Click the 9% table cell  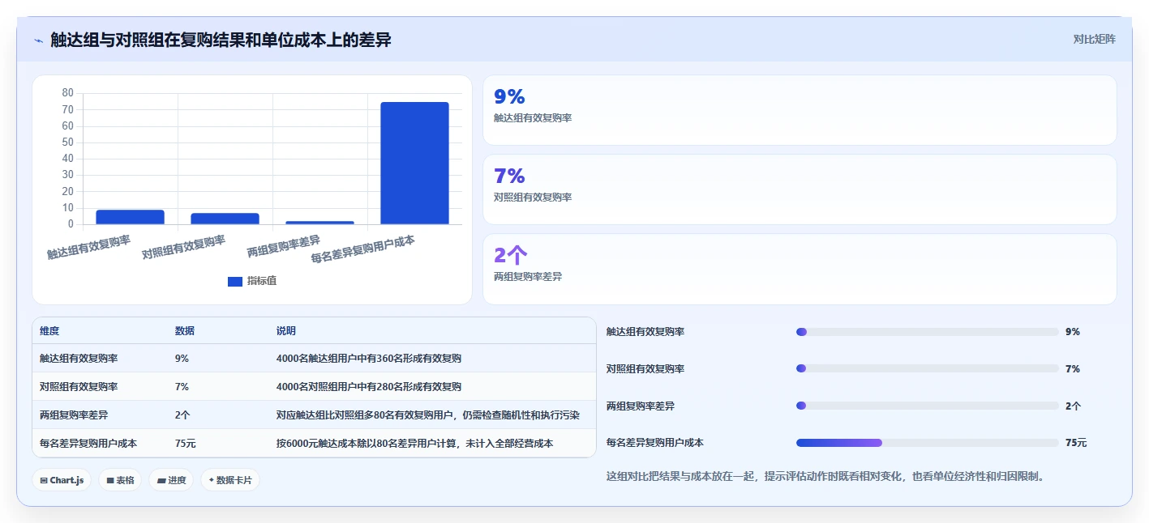point(182,359)
